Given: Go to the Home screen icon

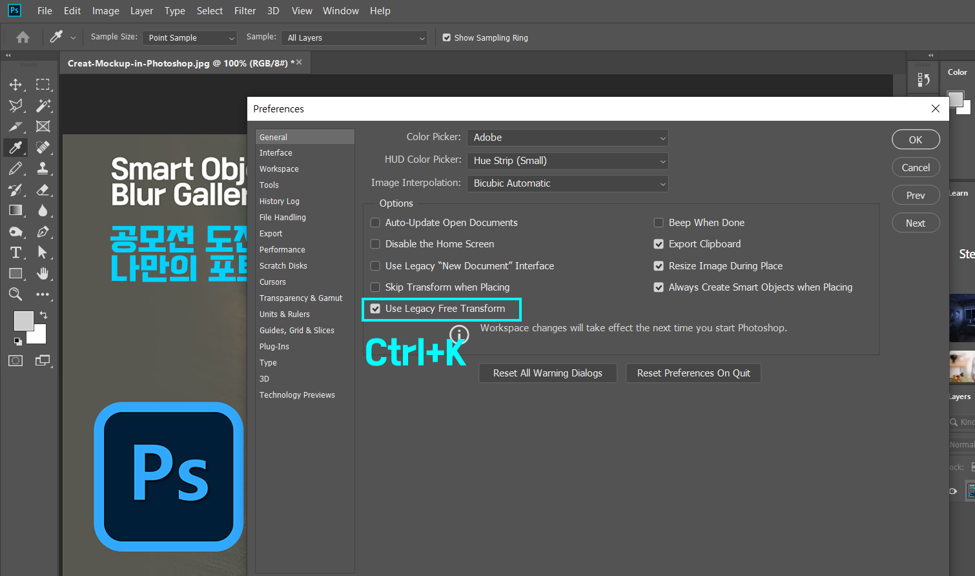Looking at the screenshot, I should pyautogui.click(x=23, y=37).
